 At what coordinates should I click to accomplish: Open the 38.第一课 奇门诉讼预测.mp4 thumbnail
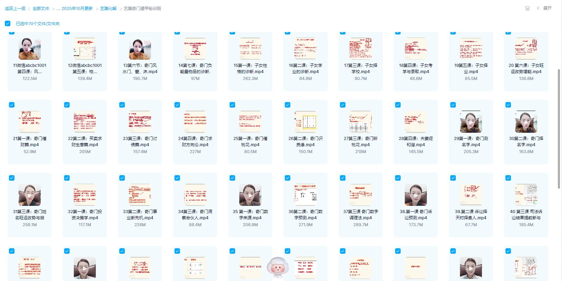point(416,195)
